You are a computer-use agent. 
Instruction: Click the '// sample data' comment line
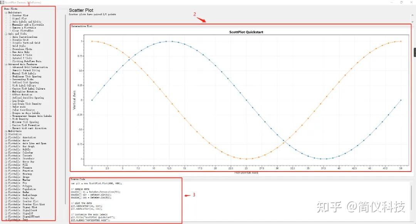[x=80, y=189]
